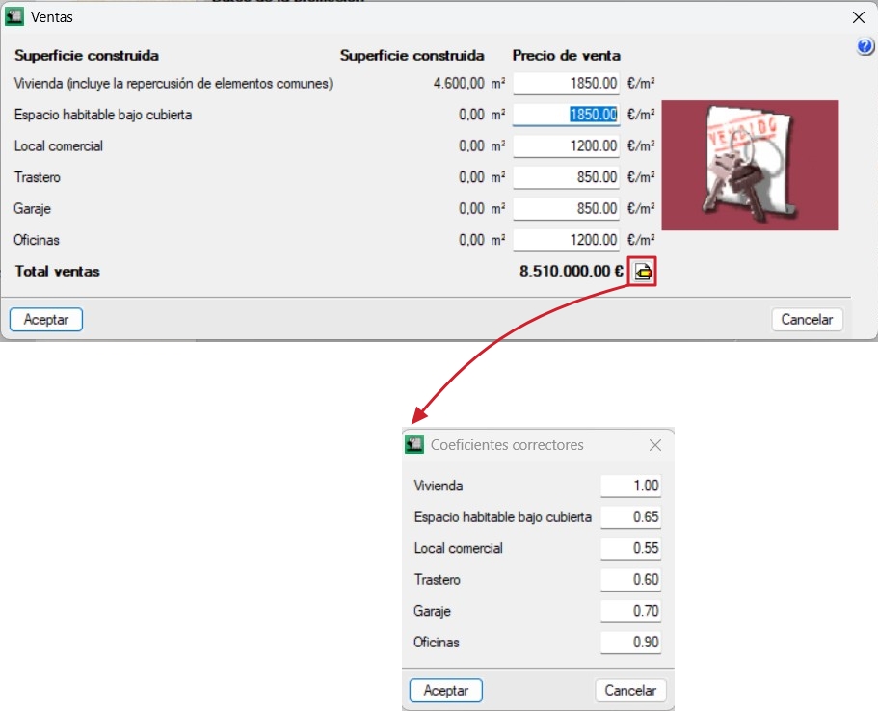
Task: Edit Espacio habitable bajo cubierta coefficient 0.65
Action: click(x=630, y=517)
